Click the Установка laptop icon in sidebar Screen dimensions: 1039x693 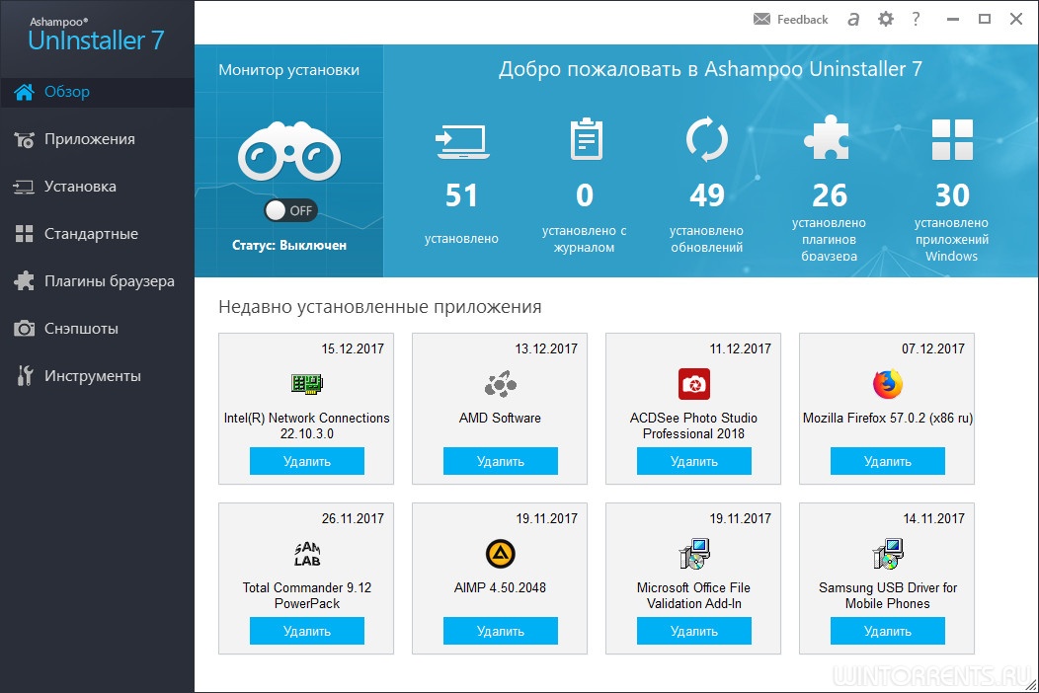tap(24, 187)
